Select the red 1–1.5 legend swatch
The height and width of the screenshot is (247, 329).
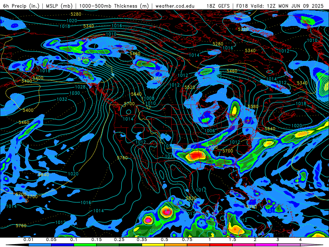click(x=221, y=245)
